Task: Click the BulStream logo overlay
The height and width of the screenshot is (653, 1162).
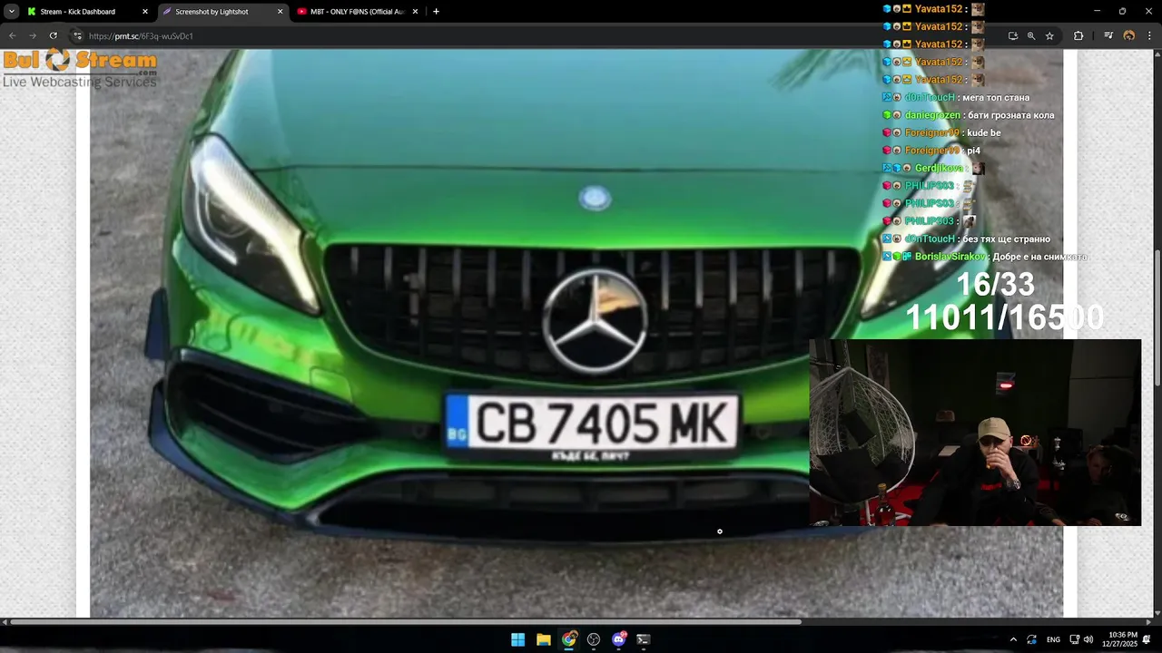Action: pyautogui.click(x=80, y=69)
